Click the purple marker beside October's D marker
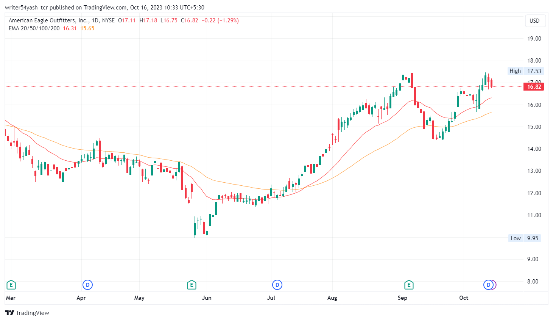 (x=494, y=285)
